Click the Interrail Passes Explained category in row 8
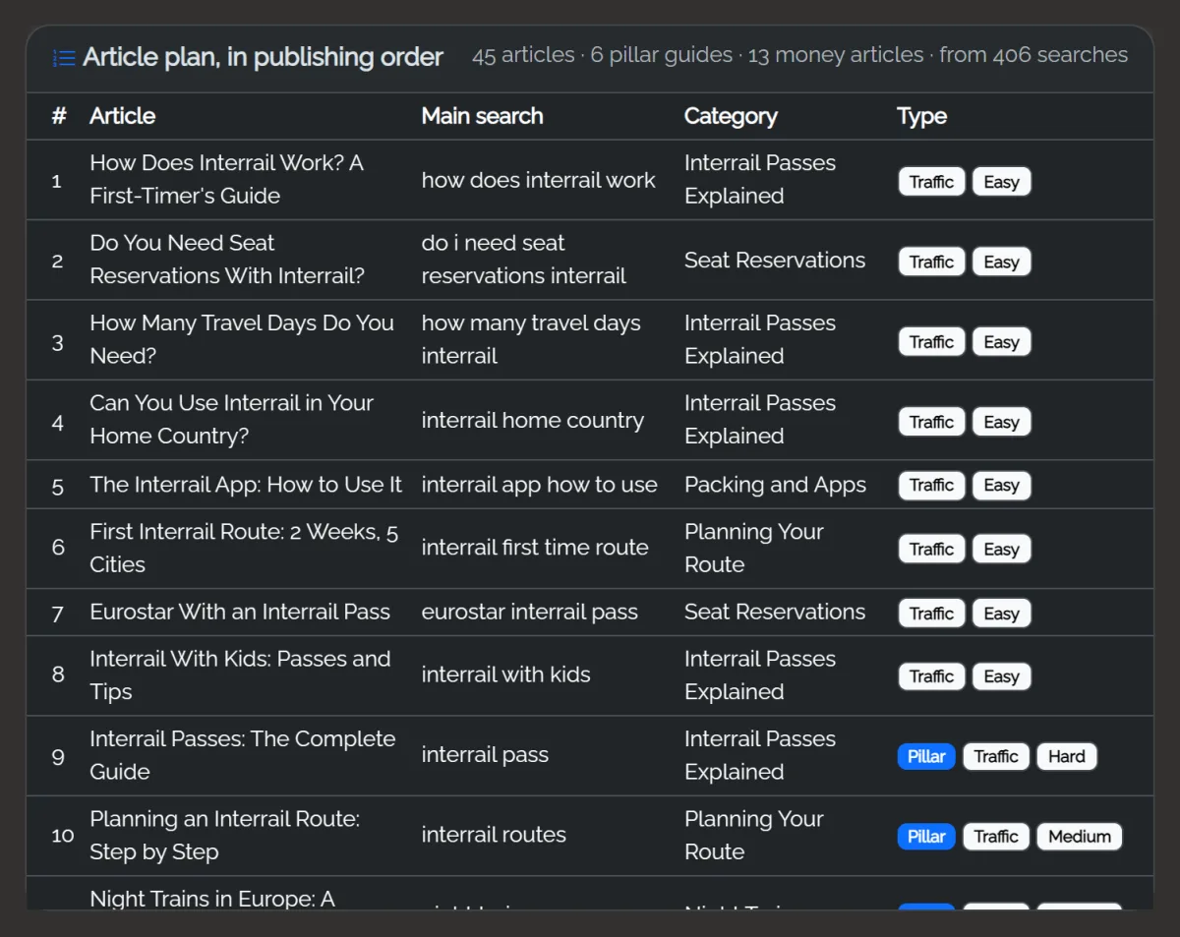The image size is (1180, 937). tap(760, 674)
